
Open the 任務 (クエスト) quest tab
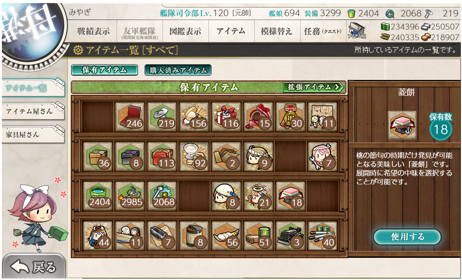coord(322,31)
